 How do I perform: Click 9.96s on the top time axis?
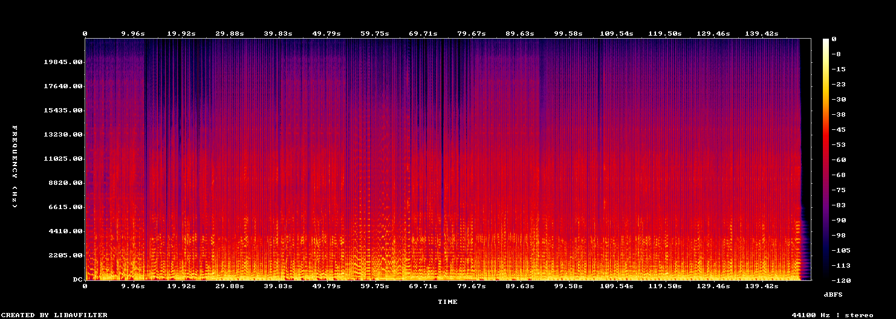(x=133, y=34)
